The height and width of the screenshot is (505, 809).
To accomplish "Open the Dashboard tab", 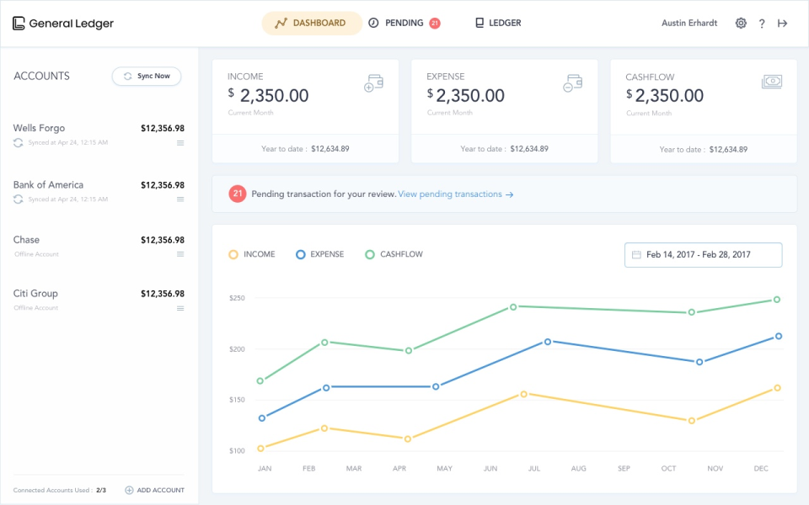I will 312,24.
